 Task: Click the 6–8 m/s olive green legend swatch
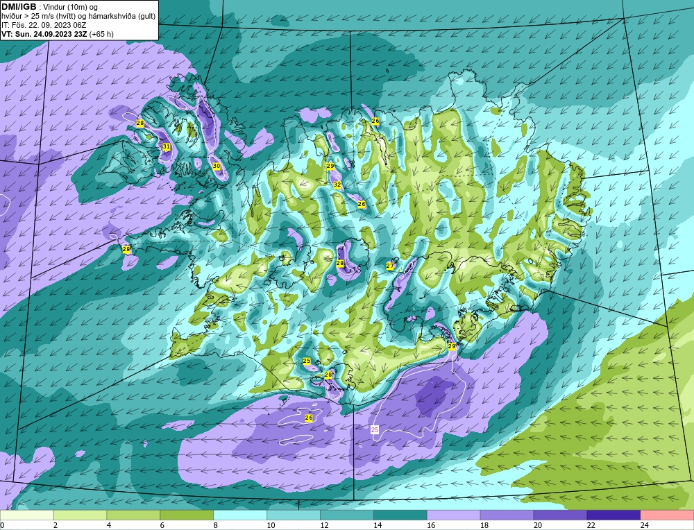pos(187,515)
